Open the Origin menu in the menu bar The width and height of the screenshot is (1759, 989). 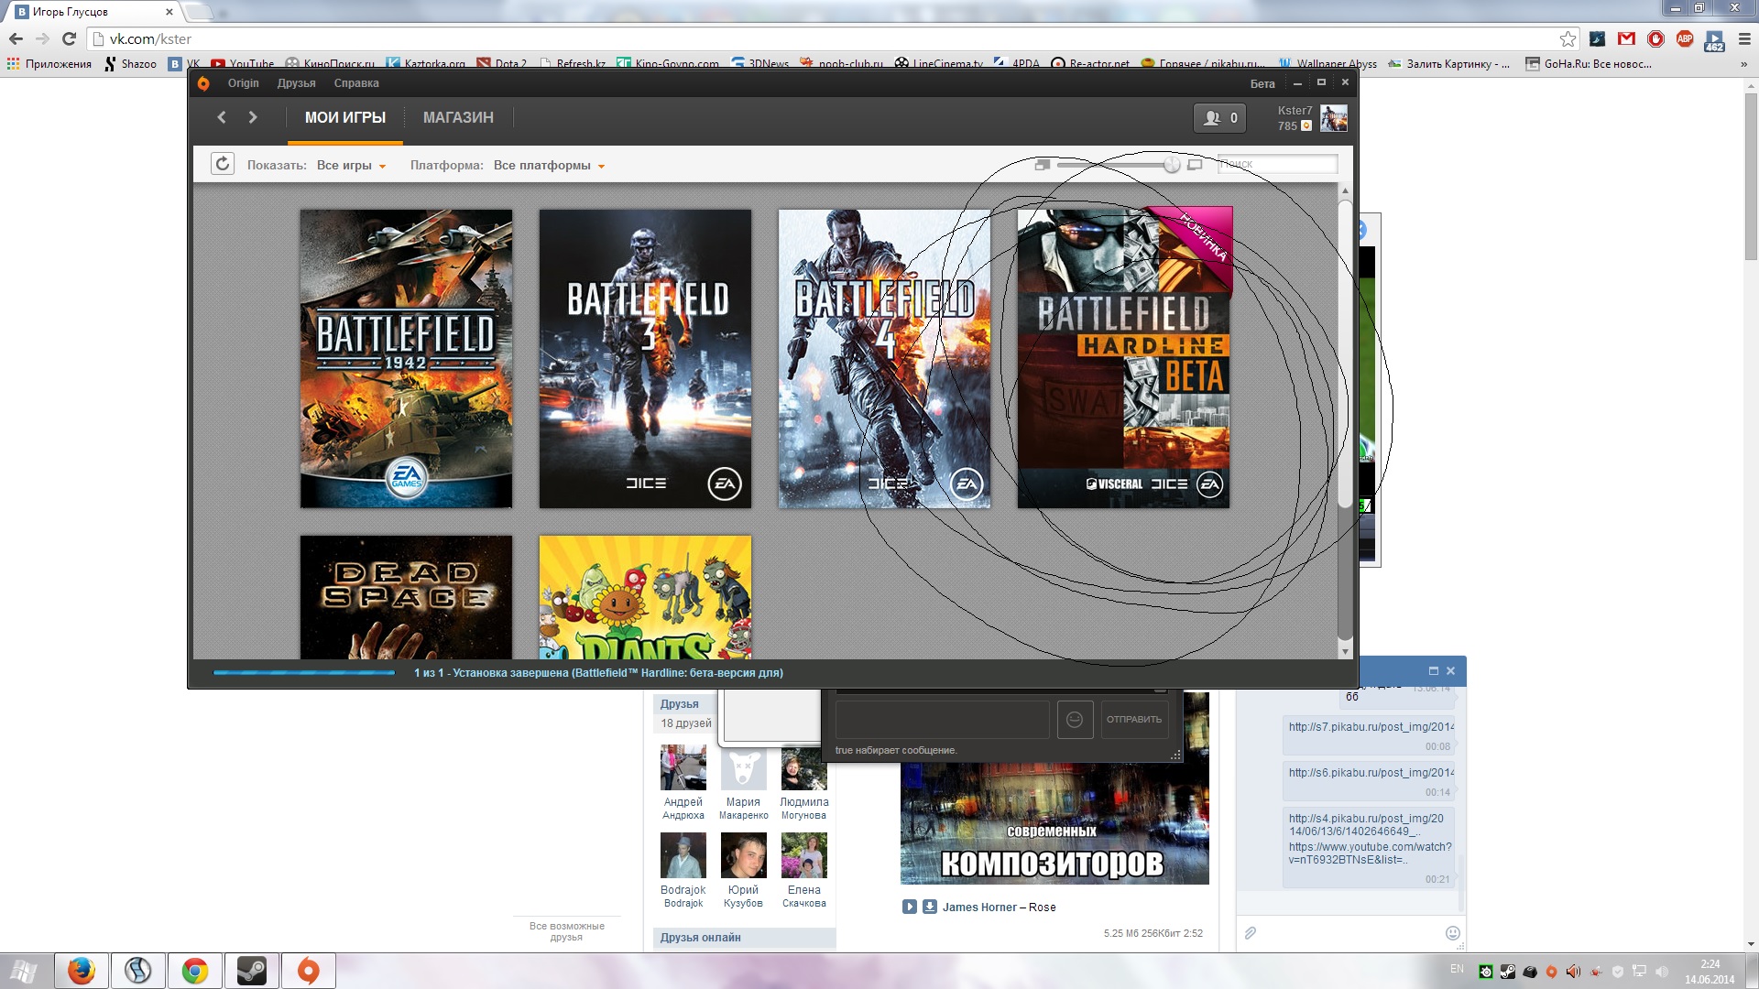click(x=243, y=83)
